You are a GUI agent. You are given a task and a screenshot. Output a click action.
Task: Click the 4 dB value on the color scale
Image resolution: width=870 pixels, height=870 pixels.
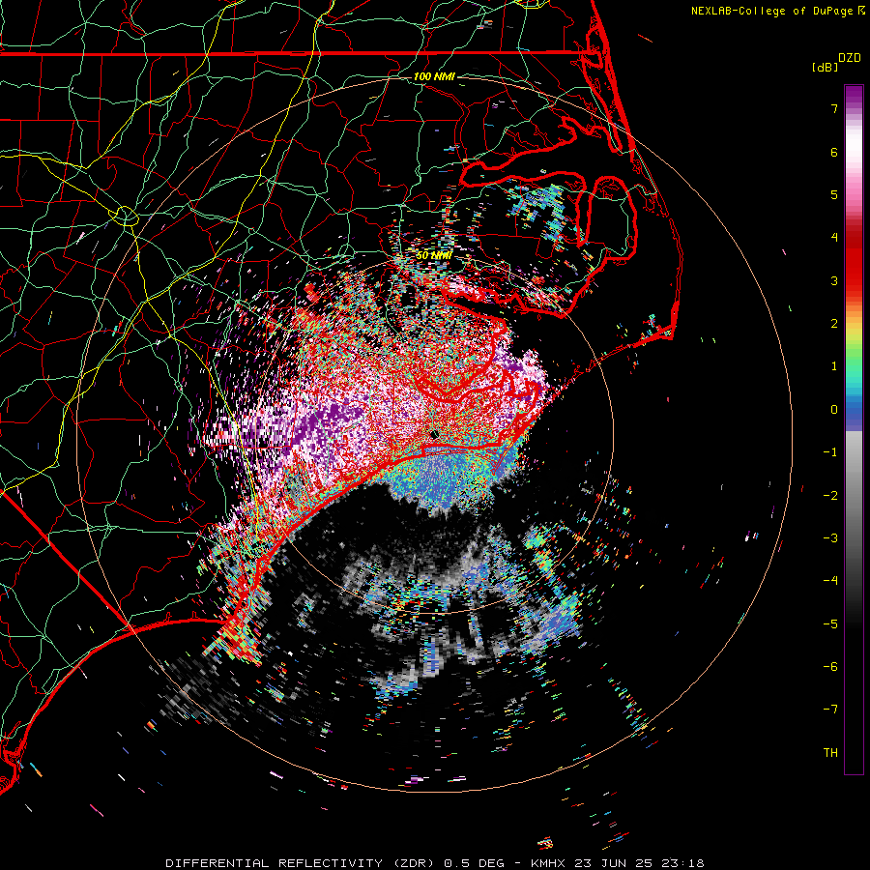pyautogui.click(x=834, y=238)
